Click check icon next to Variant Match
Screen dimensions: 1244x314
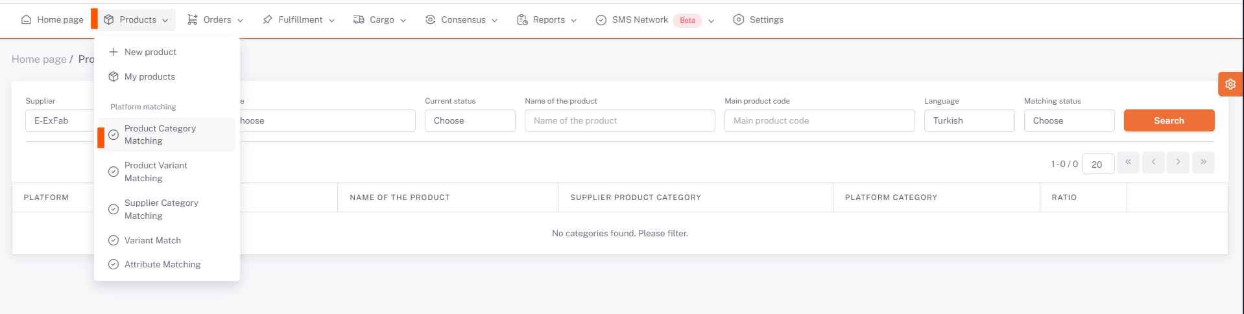pyautogui.click(x=114, y=240)
